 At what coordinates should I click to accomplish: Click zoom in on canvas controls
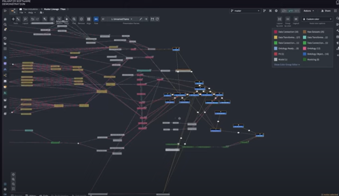(x=13, y=179)
